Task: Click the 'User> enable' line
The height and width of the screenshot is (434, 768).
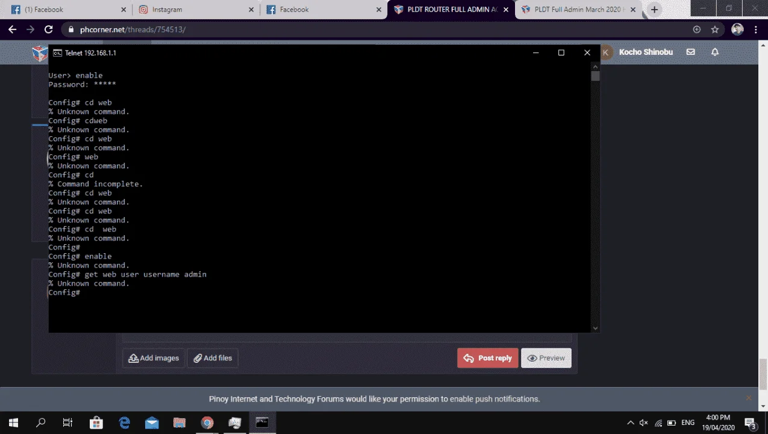Action: [x=75, y=75]
